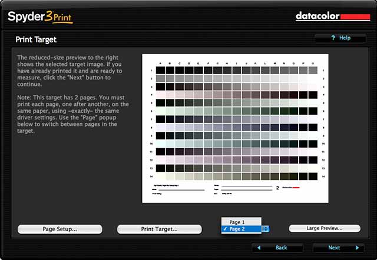This screenshot has height=260, width=377.
Task: Open the Help button
Action: (340, 38)
